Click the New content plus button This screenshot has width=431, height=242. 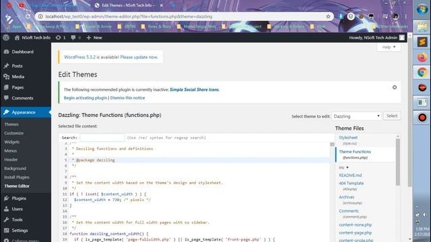(94, 38)
